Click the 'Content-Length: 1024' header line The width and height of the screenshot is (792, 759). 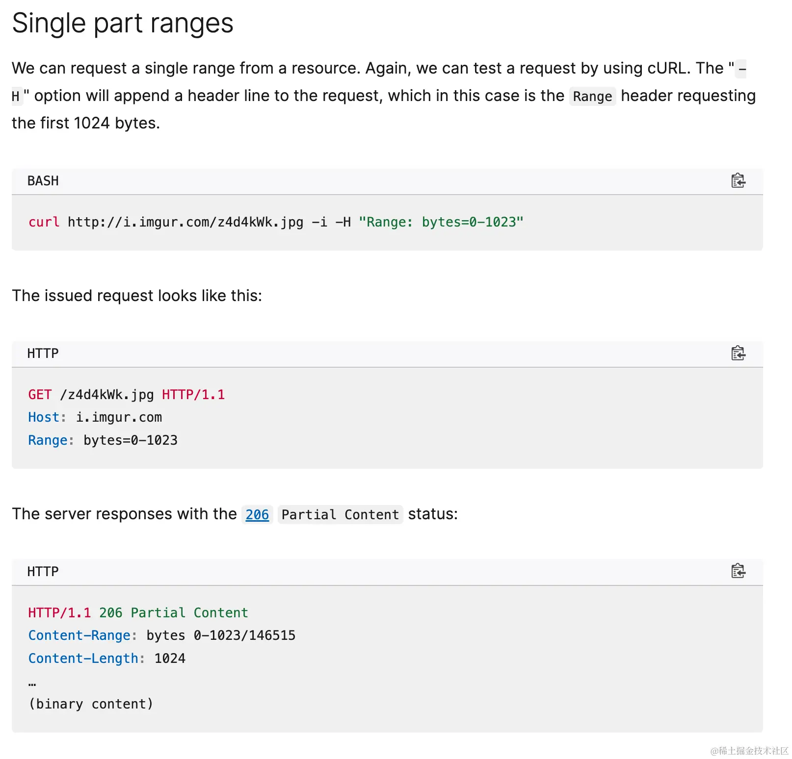click(106, 658)
